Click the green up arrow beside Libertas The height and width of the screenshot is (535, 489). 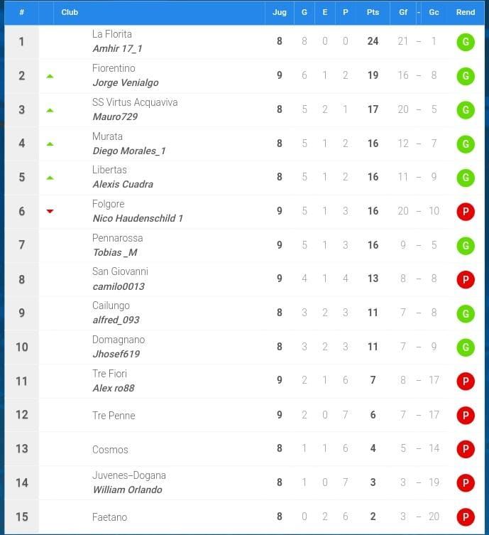[50, 178]
